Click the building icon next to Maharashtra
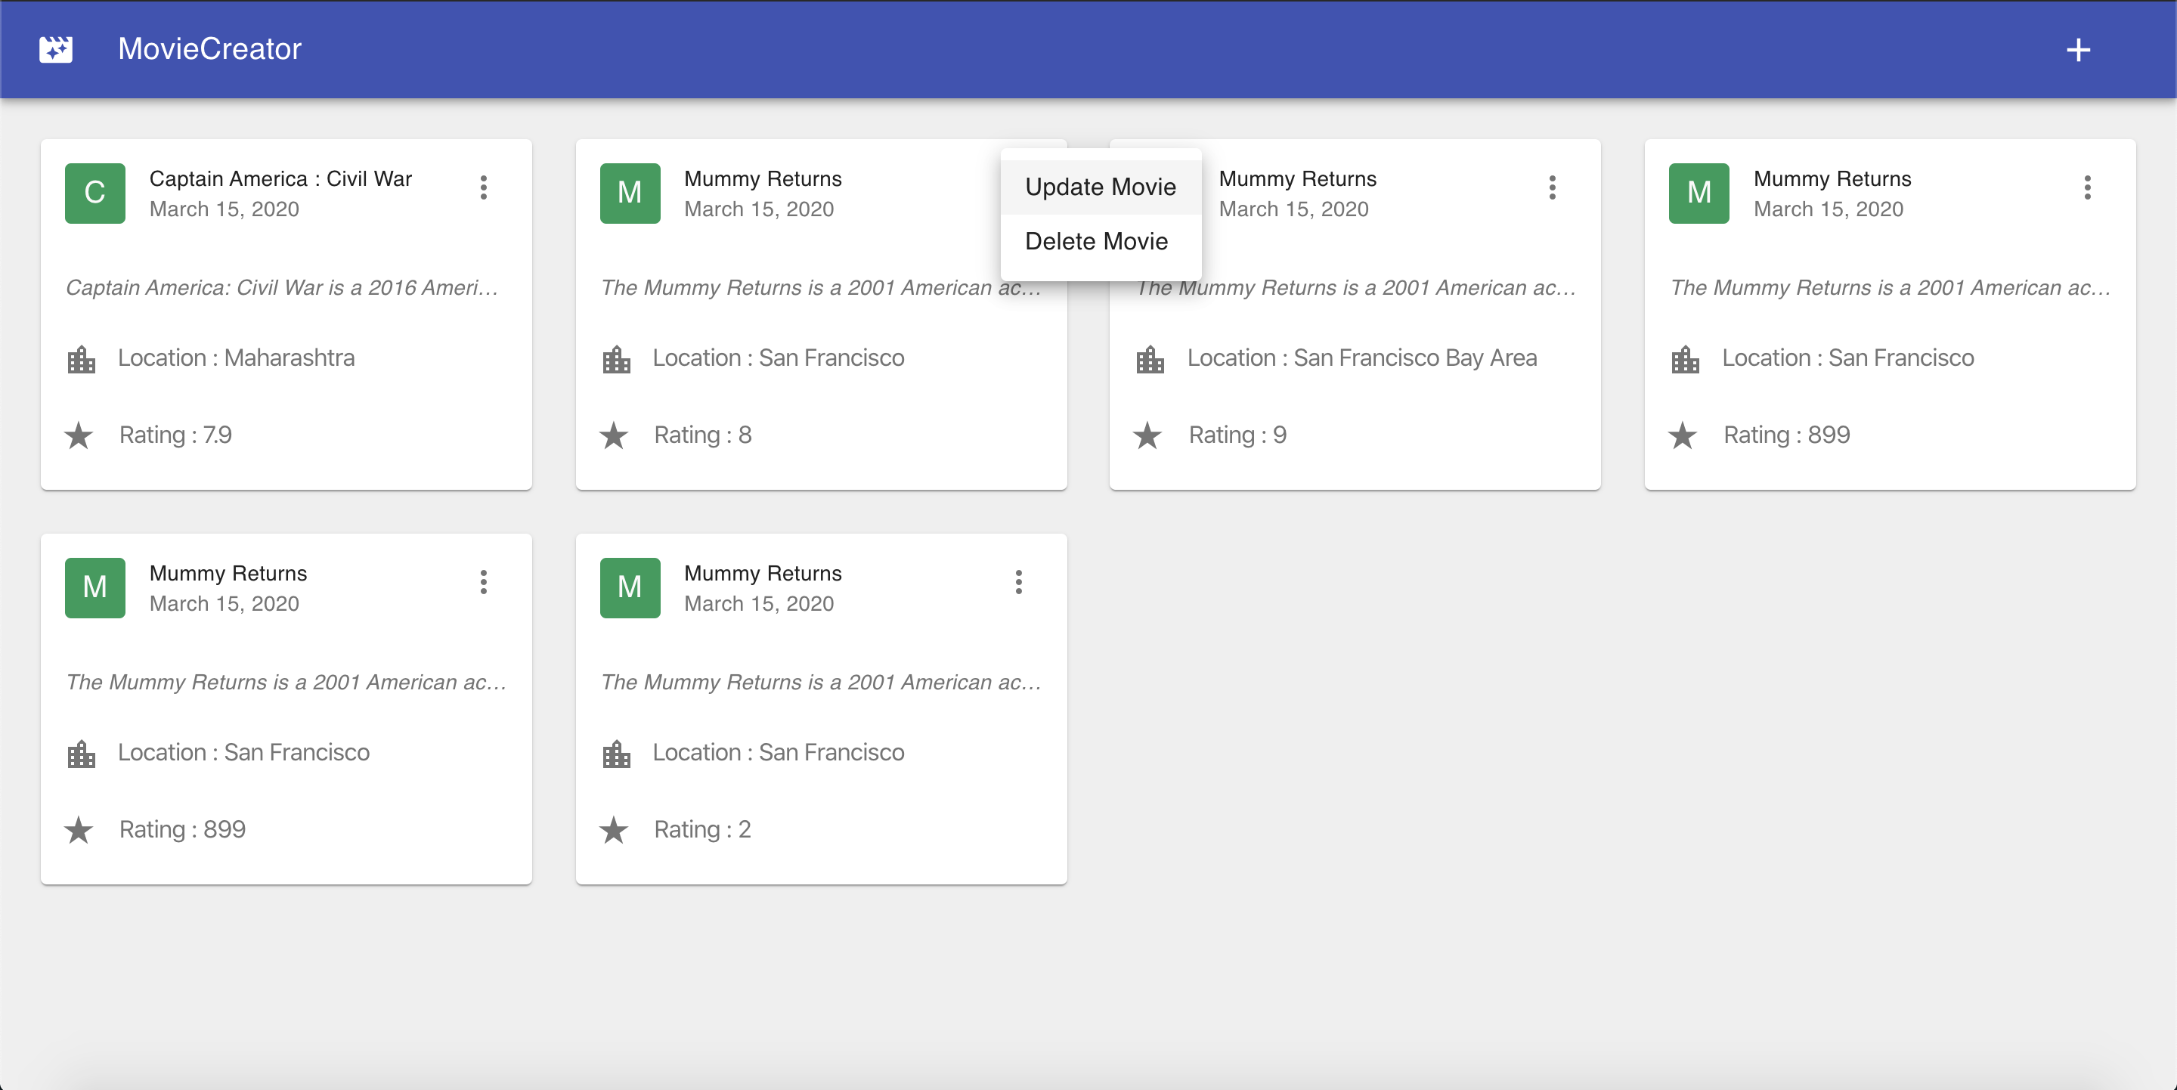This screenshot has width=2177, height=1090. [81, 359]
